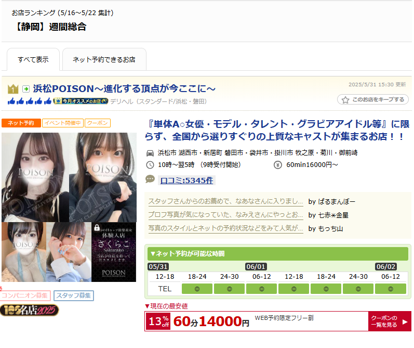Click the green arrow icon beside shop title
414x348 pixels.
pos(26,89)
